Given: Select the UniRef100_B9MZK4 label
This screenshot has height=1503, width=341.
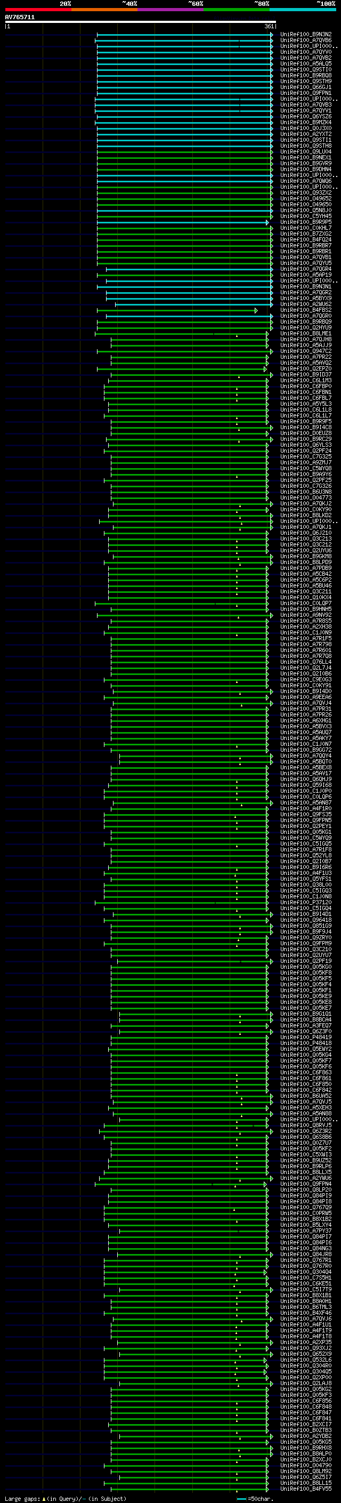Looking at the screenshot, I should (x=306, y=123).
